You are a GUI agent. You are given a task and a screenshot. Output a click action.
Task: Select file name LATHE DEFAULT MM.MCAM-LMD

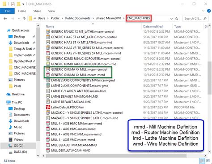[x=74, y=96]
